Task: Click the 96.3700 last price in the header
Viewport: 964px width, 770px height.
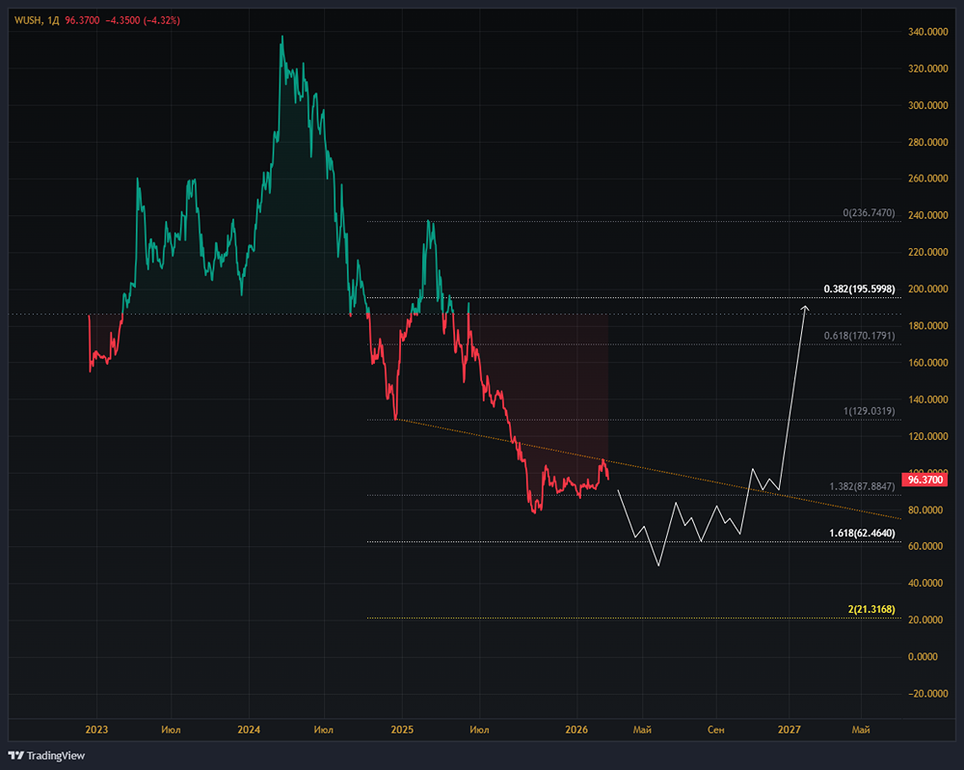Action: [82, 20]
